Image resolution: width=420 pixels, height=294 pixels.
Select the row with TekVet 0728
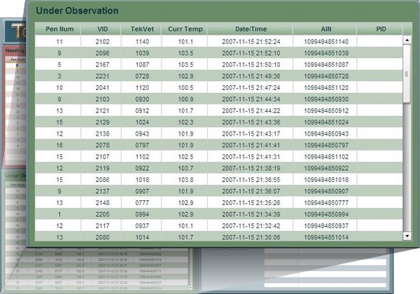coord(219,76)
